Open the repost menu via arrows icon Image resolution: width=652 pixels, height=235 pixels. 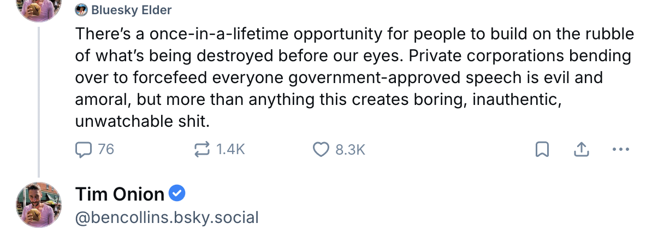(203, 149)
